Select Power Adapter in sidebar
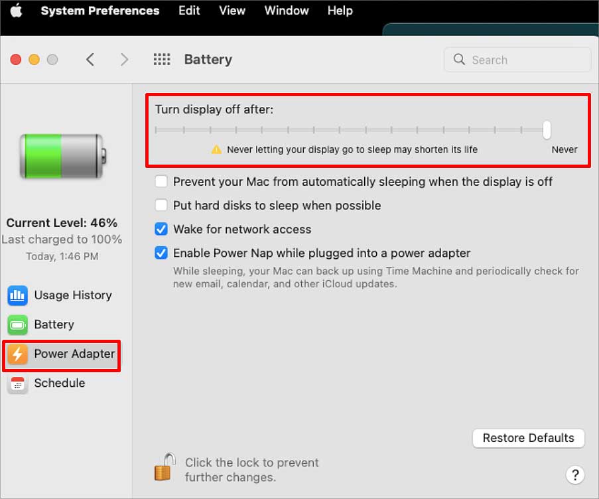Viewport: 599px width, 499px height. pyautogui.click(x=61, y=354)
